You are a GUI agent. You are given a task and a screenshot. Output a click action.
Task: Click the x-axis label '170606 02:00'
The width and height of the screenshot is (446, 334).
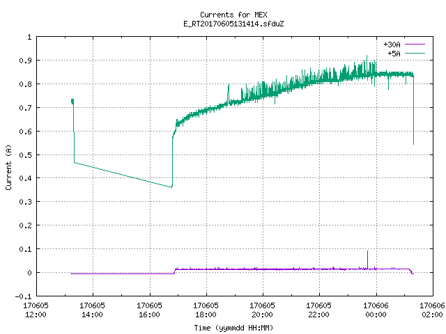pos(432,310)
